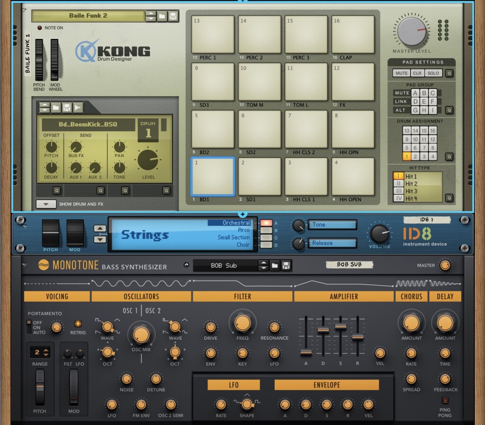485x425 pixels.
Task: Expand Show Drum and FX button
Action: 46,204
